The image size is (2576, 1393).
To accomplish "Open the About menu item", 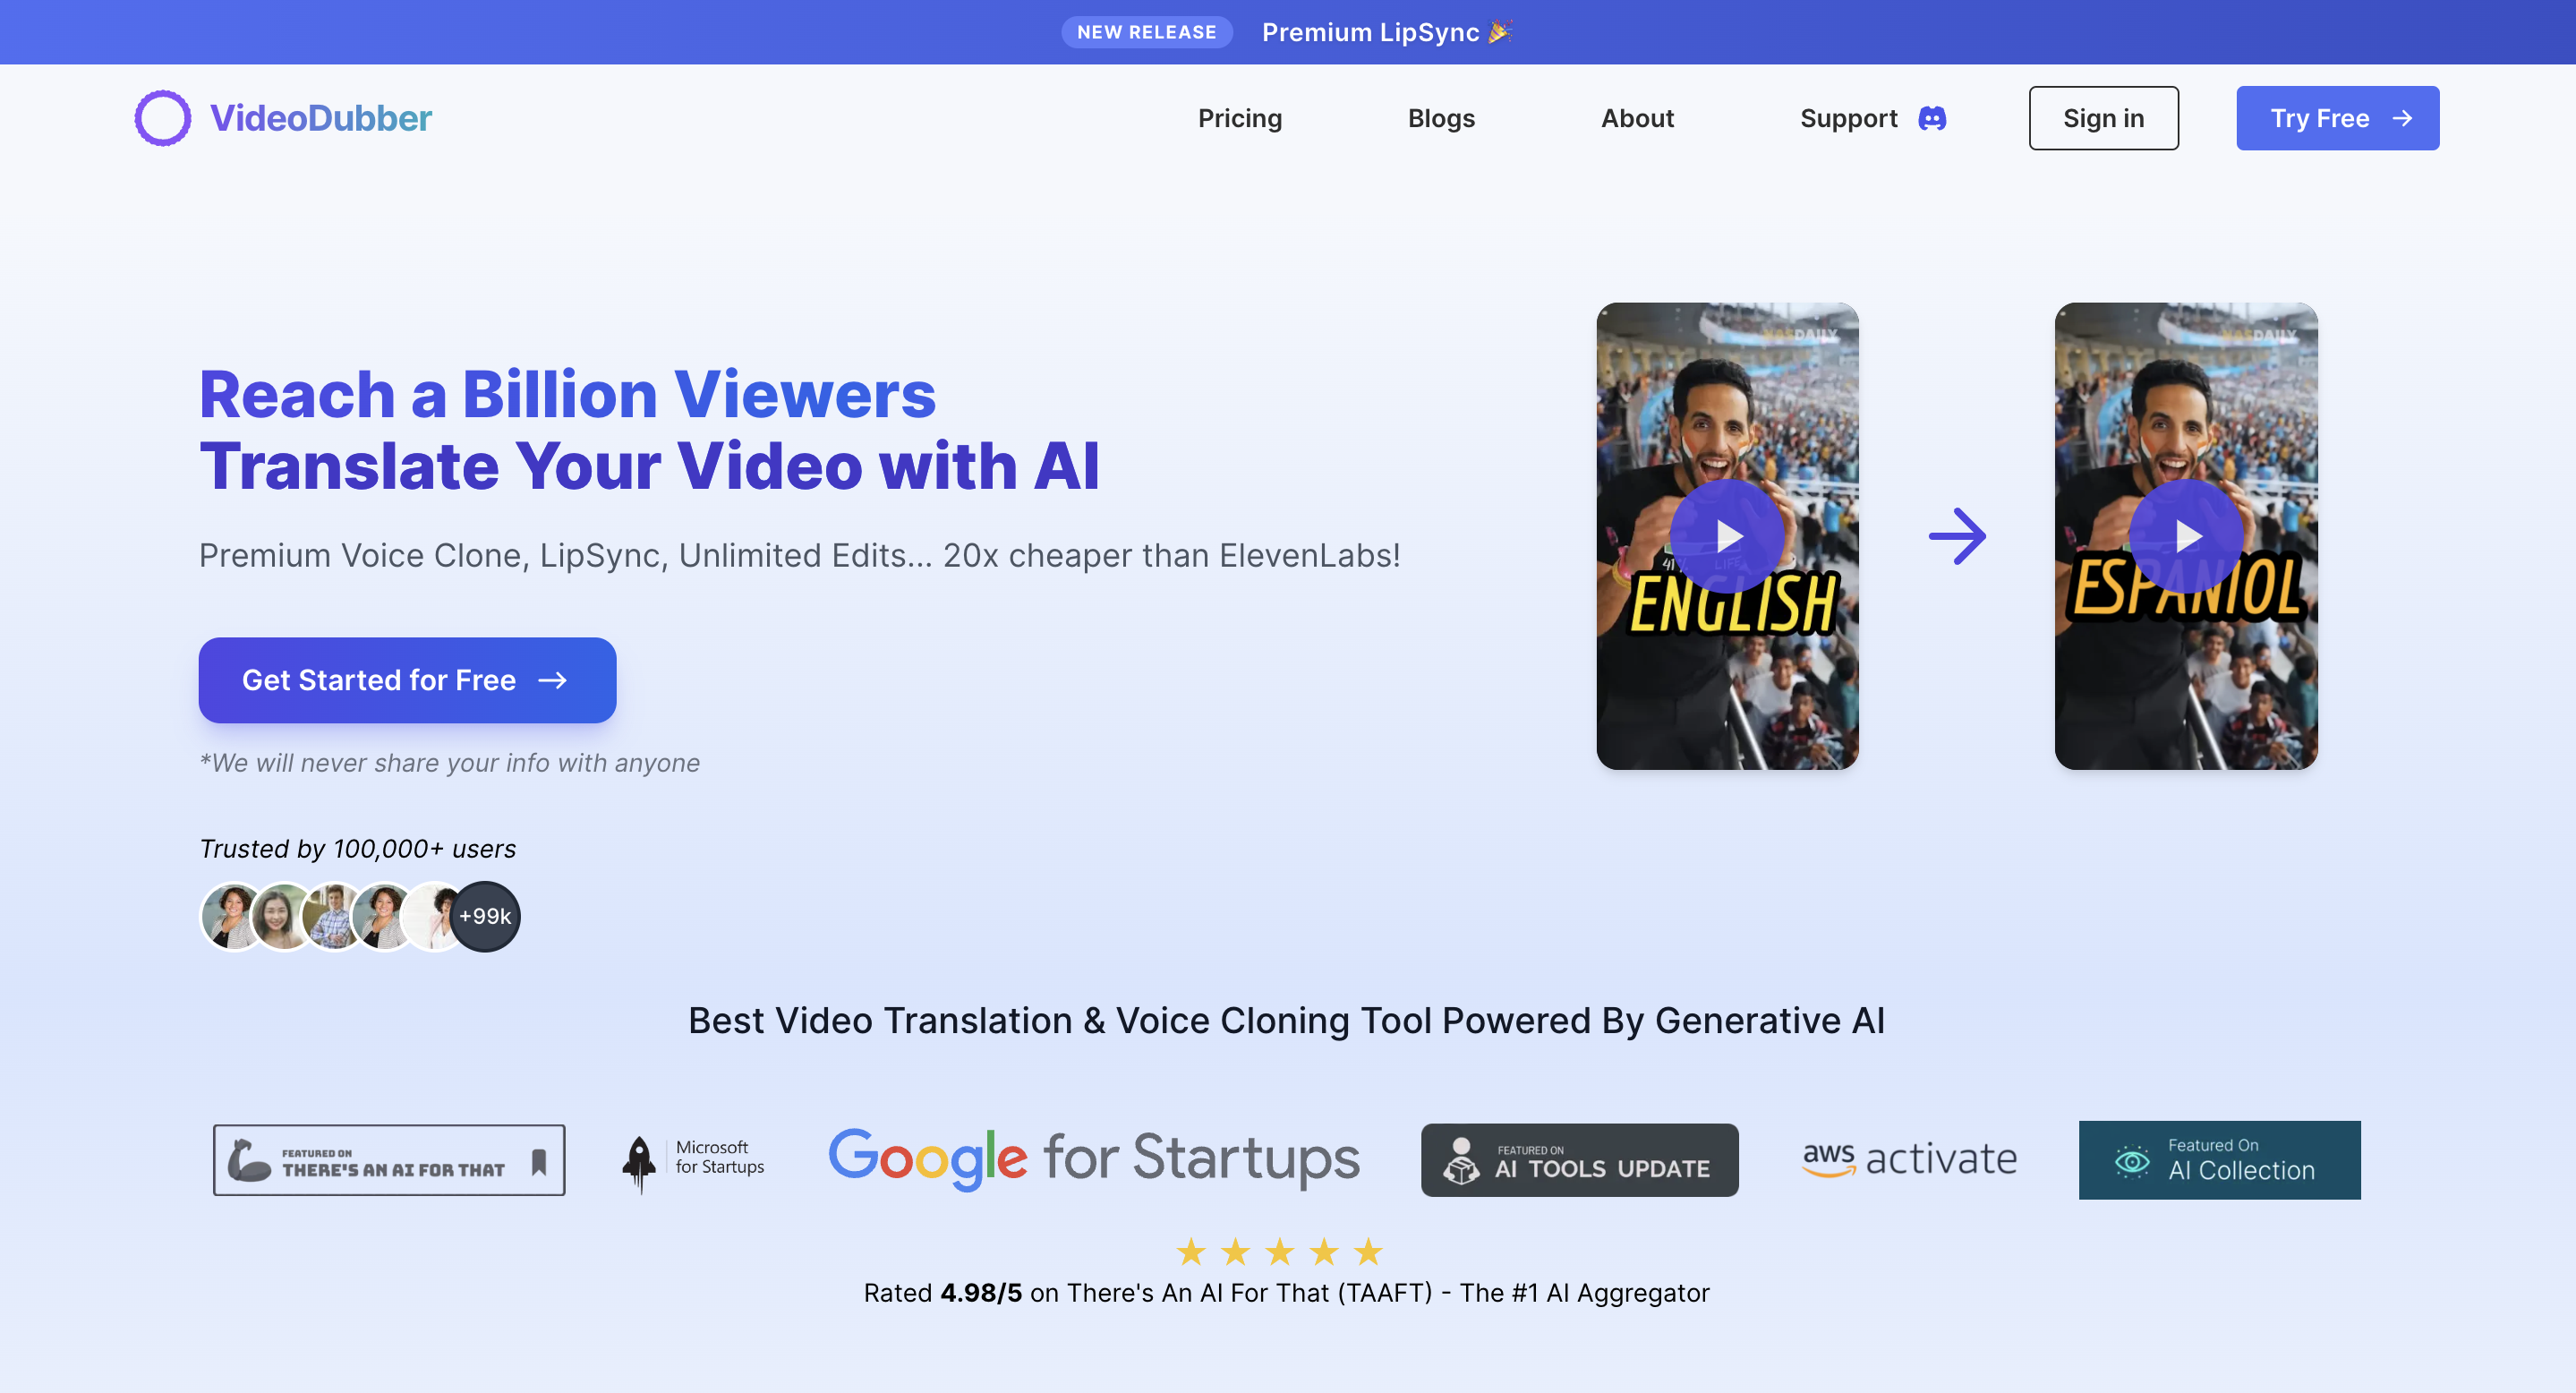I will point(1636,118).
